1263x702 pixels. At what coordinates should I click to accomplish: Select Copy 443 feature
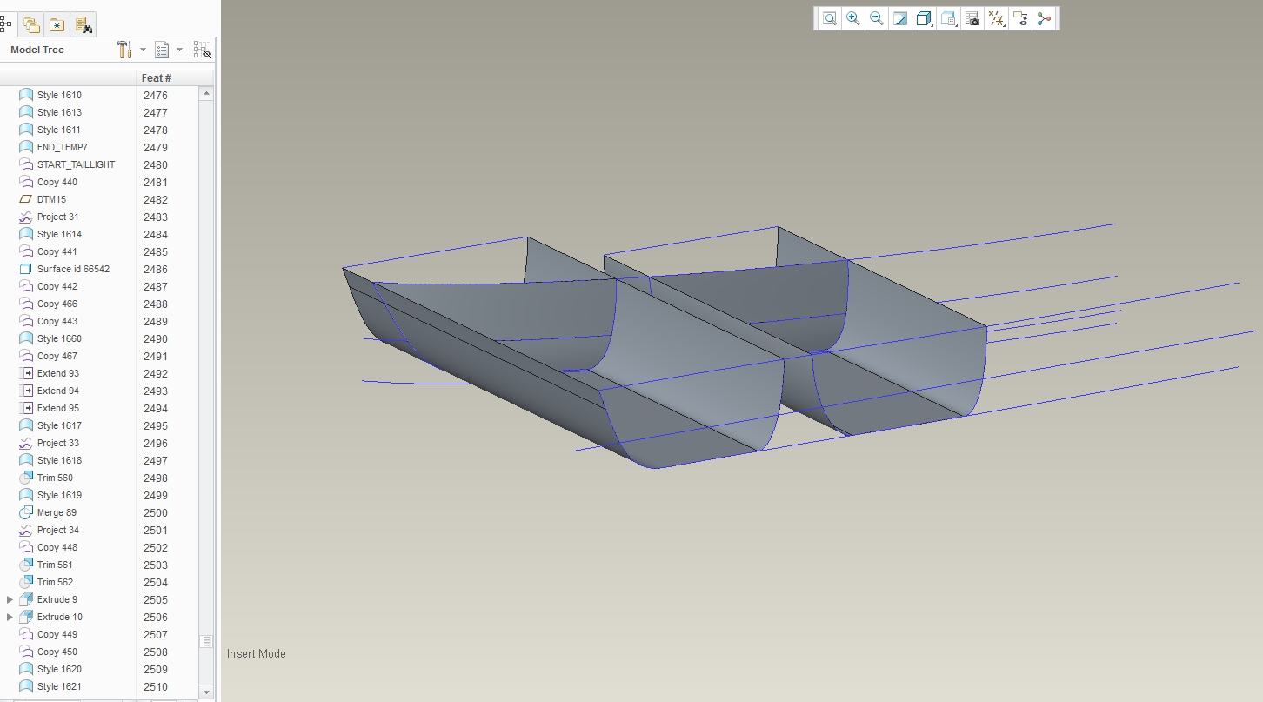click(x=57, y=321)
